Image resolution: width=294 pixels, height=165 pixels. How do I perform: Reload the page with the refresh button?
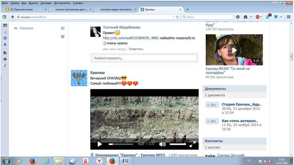(177, 17)
